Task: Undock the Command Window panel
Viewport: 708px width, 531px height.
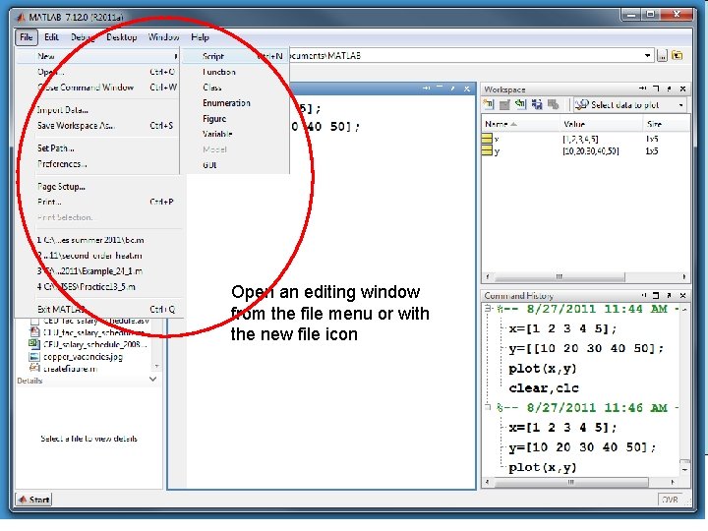Action: coord(453,88)
